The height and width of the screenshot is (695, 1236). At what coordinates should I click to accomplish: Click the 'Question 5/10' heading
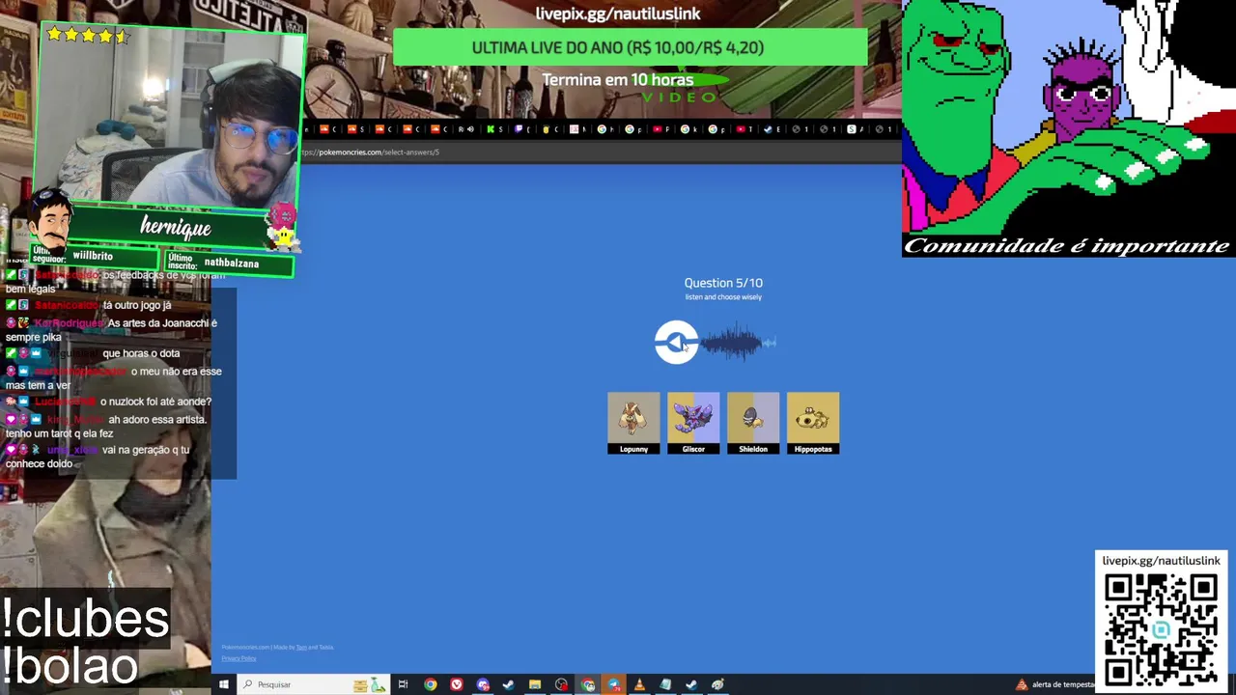[x=723, y=283]
